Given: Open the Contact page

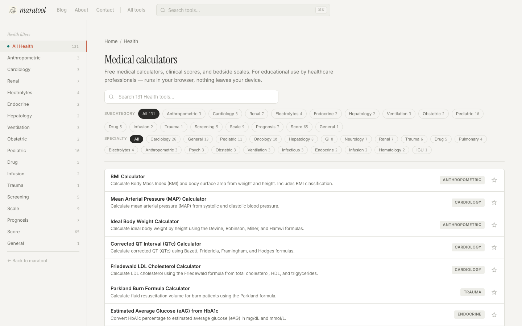Looking at the screenshot, I should pos(105,10).
